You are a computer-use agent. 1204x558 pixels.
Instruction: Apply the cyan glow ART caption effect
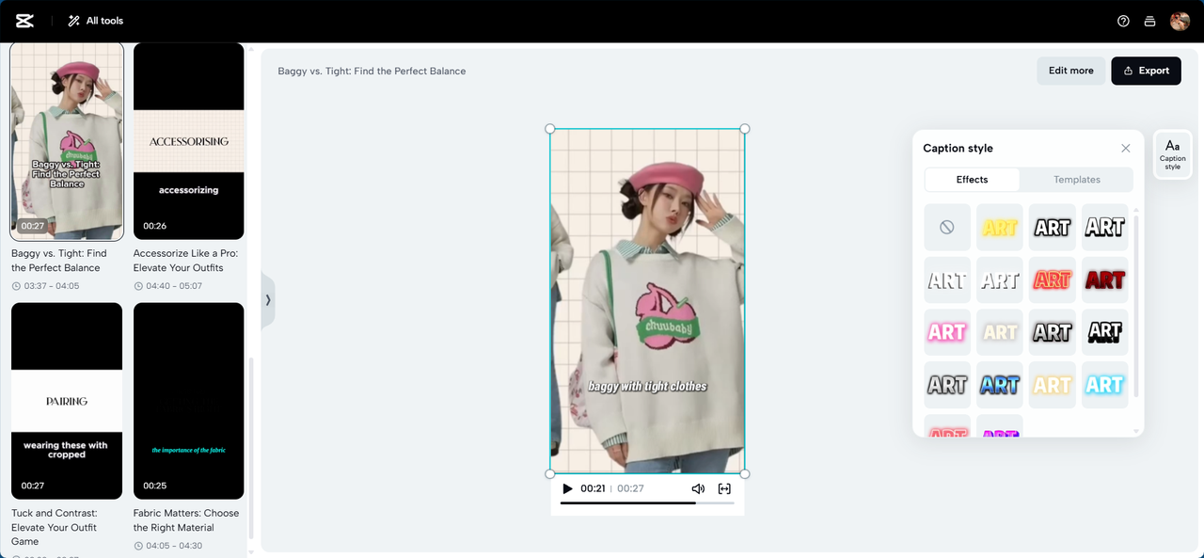click(1105, 385)
